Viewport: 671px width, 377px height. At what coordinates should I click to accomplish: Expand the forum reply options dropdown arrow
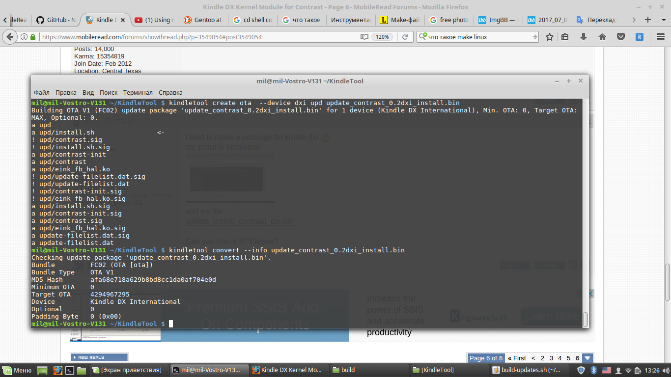click(x=587, y=358)
